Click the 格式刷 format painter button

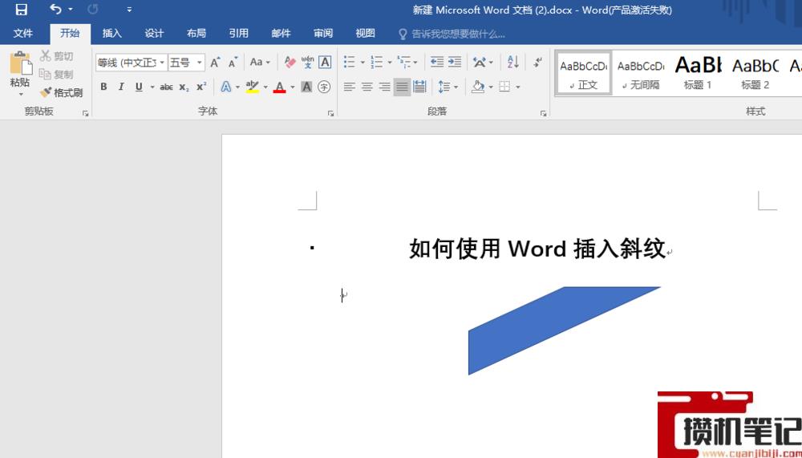(62, 93)
